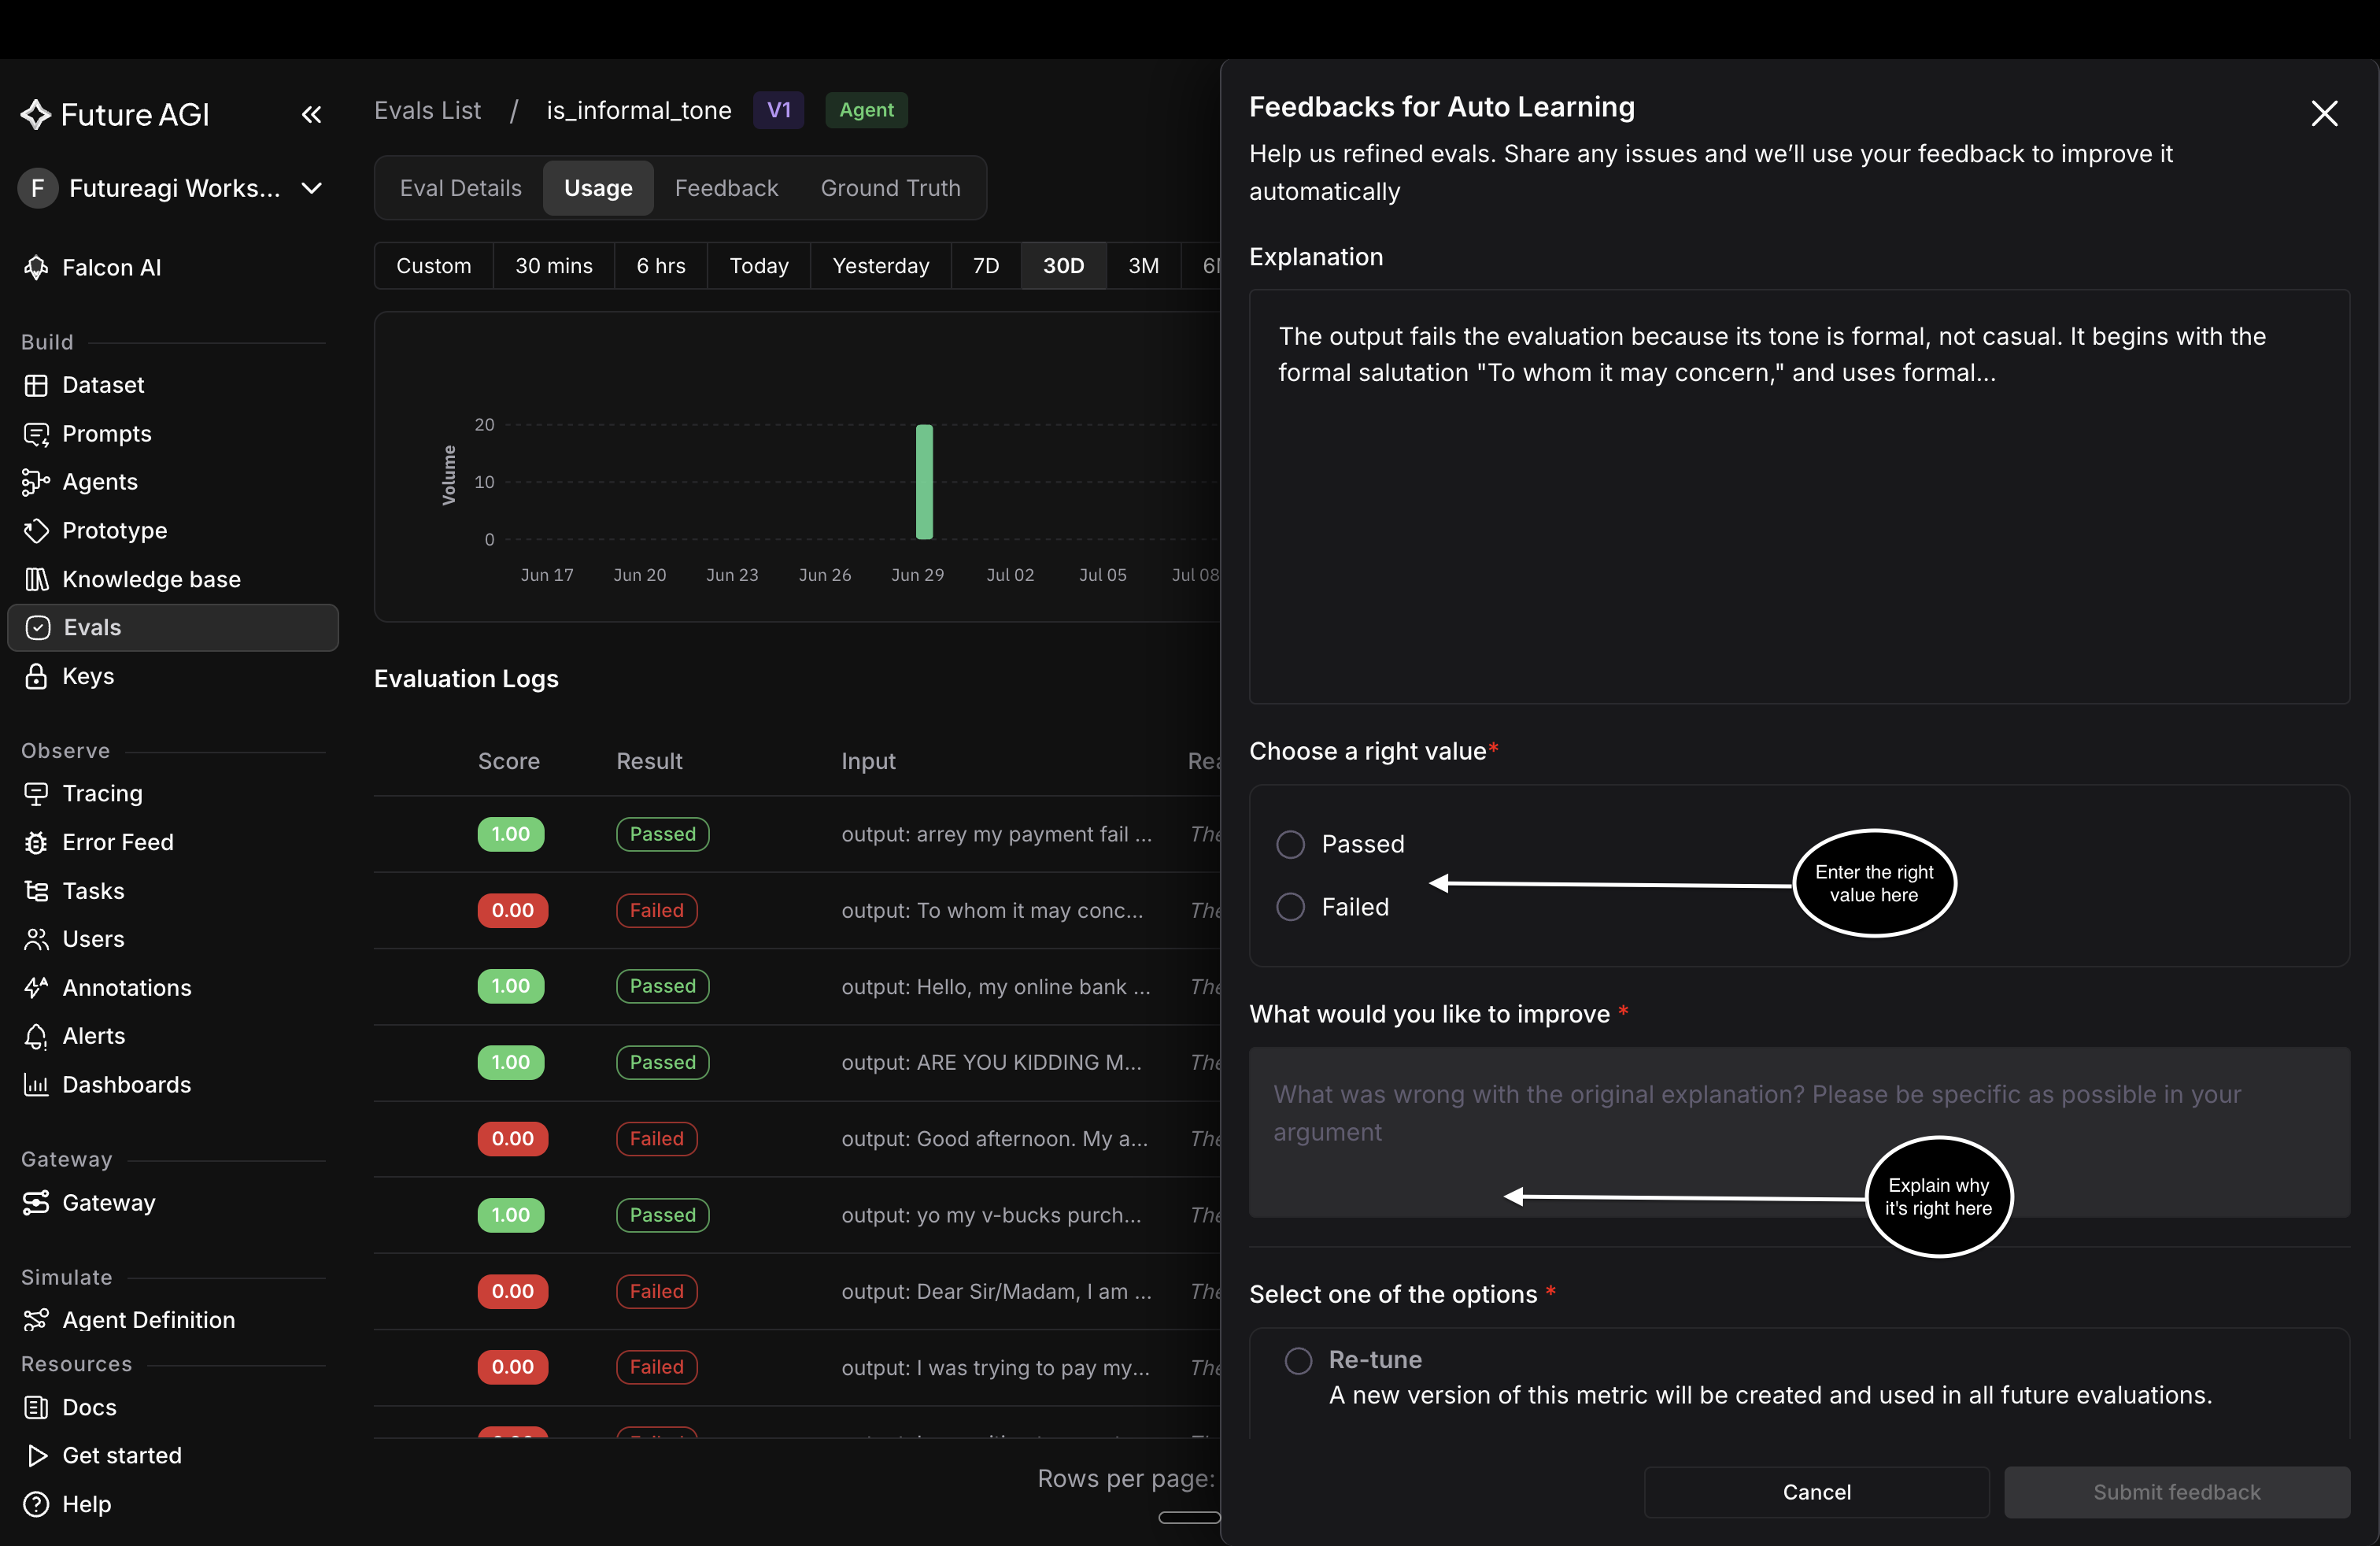Select the Failed radio option
Viewport: 2380px width, 1546px height.
coord(1291,907)
